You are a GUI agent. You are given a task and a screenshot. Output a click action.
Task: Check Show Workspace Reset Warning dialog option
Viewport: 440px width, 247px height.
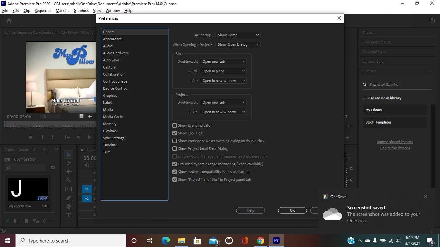[175, 141]
